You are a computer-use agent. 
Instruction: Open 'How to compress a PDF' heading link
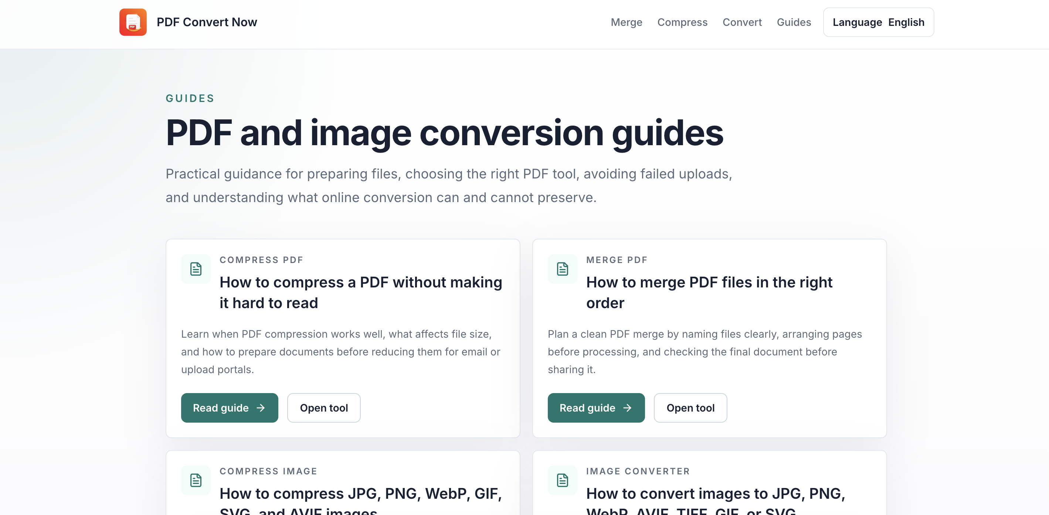[361, 293]
